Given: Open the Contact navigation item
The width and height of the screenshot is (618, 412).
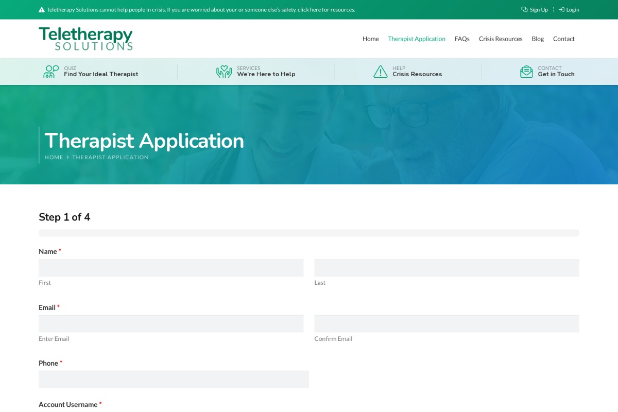Looking at the screenshot, I should click(564, 39).
